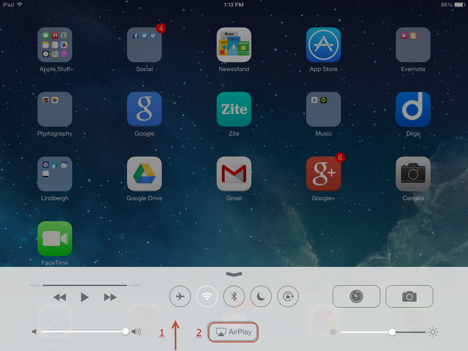This screenshot has height=351, width=468.
Task: Open Camera shortcut in Control Center
Action: (x=409, y=296)
